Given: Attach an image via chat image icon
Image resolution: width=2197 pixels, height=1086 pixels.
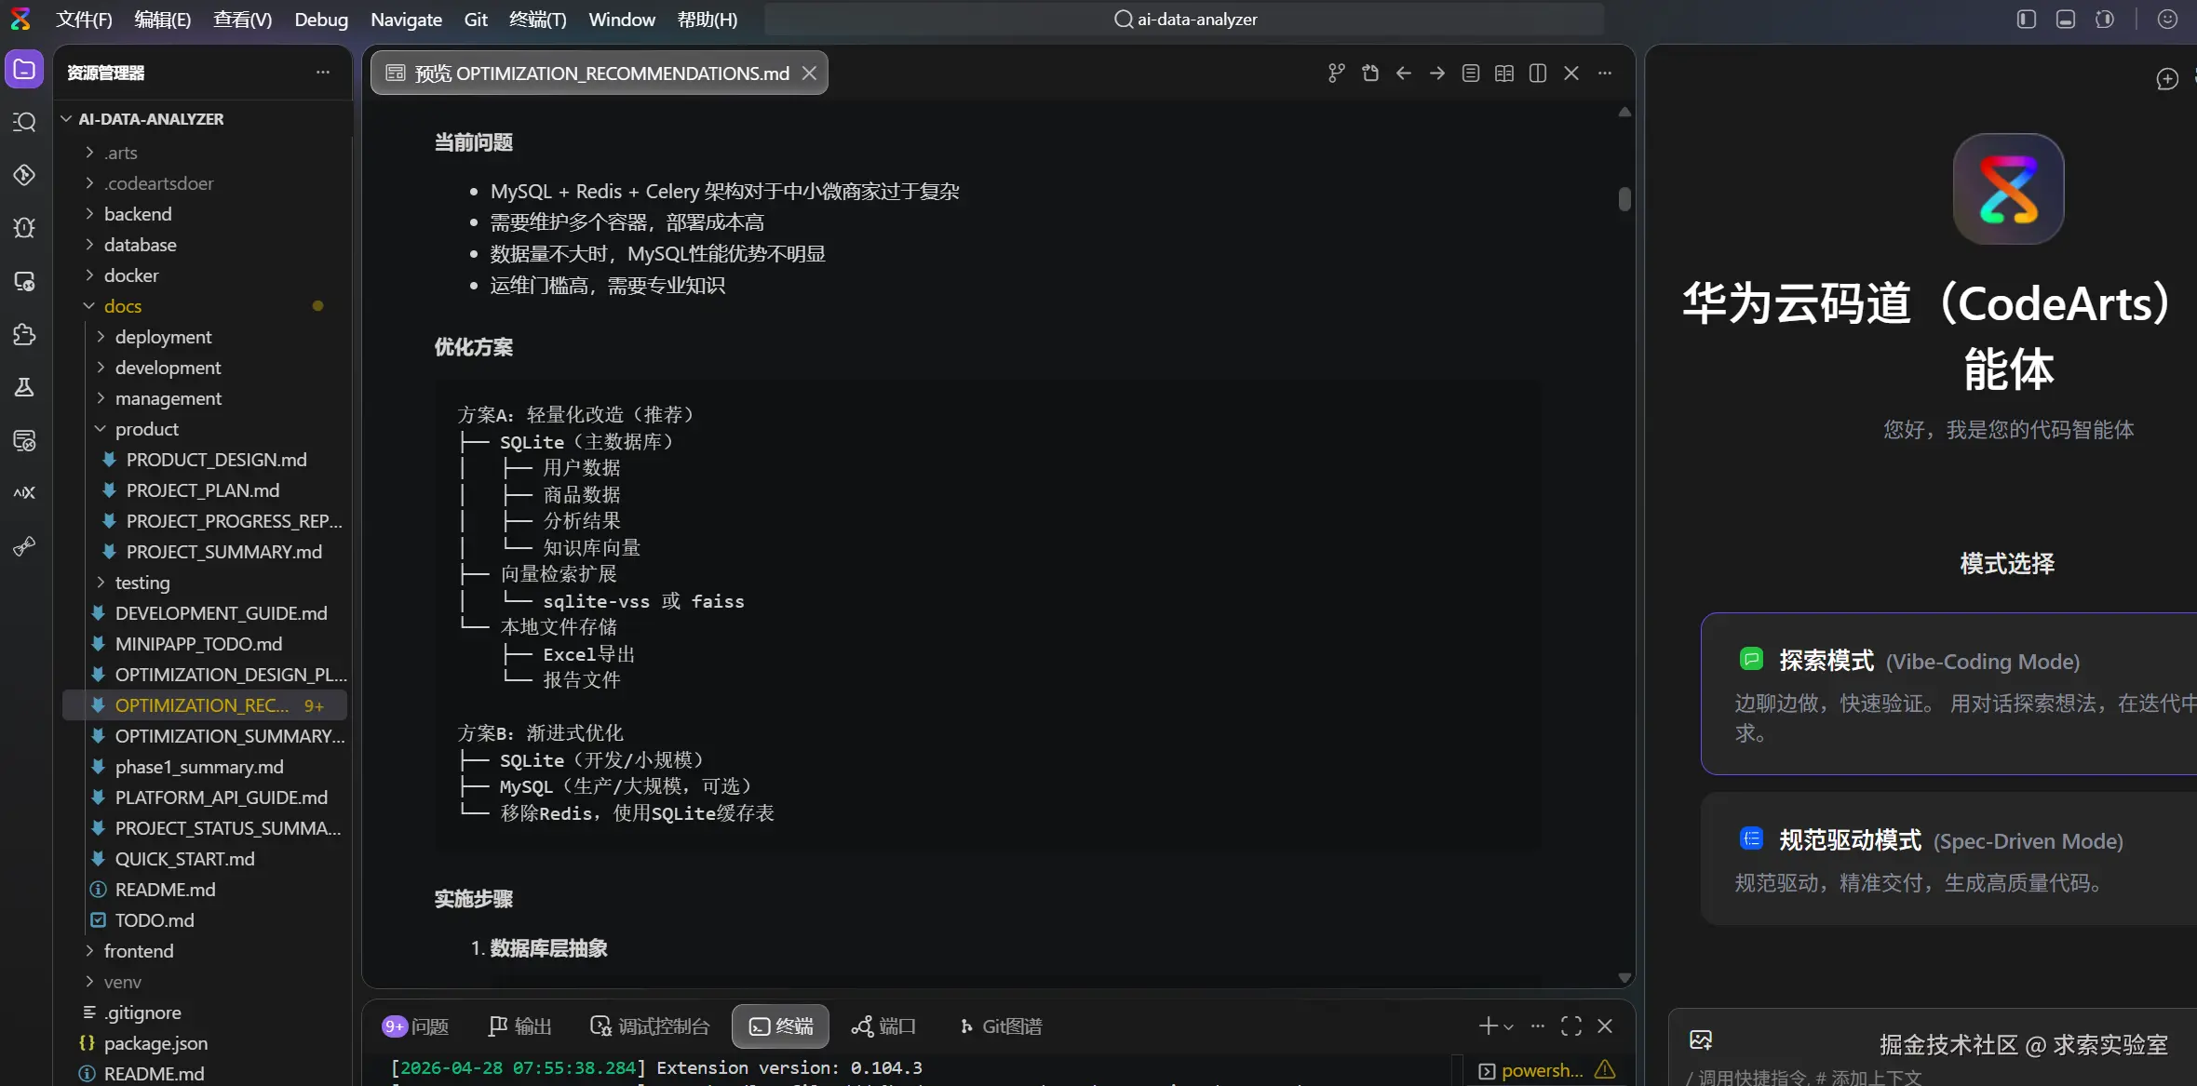Looking at the screenshot, I should (1700, 1039).
